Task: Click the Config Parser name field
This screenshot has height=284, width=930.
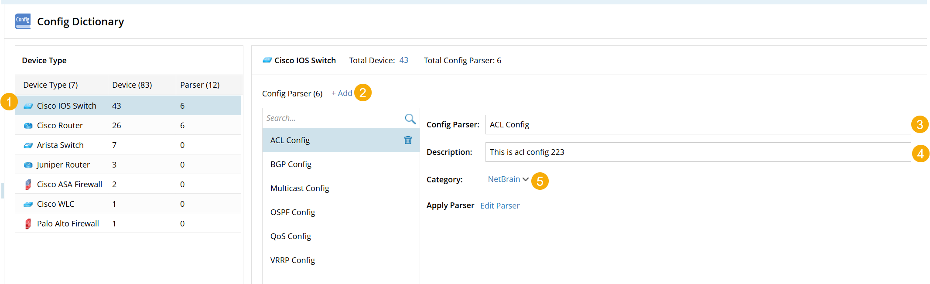Action: (x=698, y=125)
